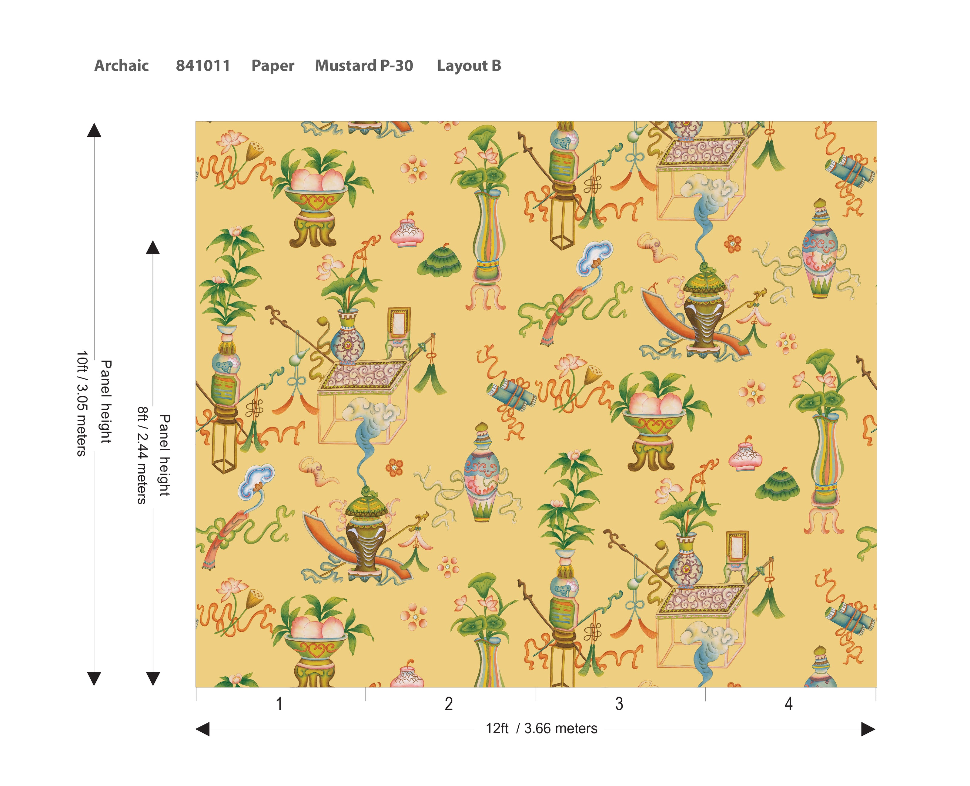Click the panel number 2 label

pyautogui.click(x=449, y=704)
